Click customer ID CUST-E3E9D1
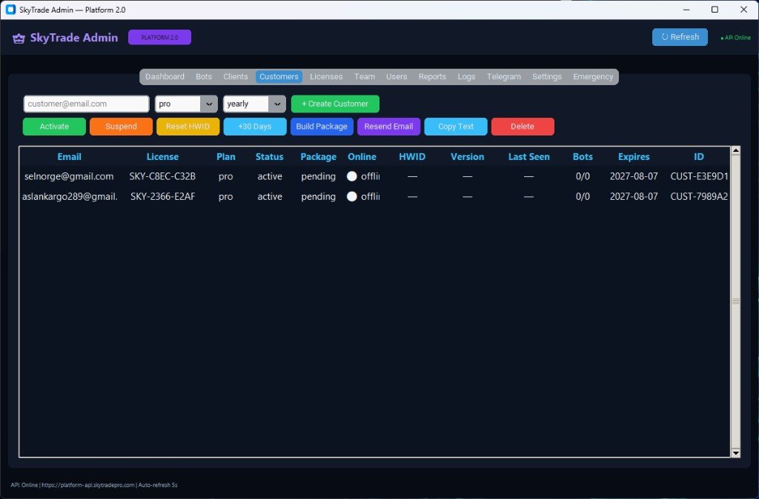Image resolution: width=759 pixels, height=499 pixels. 699,176
